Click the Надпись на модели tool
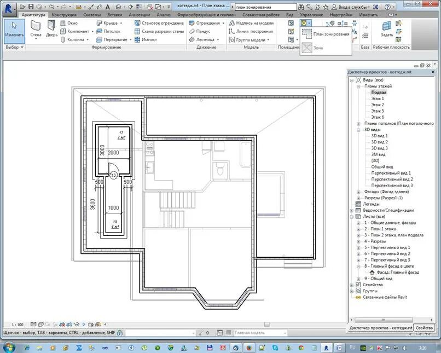The width and height of the screenshot is (441, 353). pos(251,23)
